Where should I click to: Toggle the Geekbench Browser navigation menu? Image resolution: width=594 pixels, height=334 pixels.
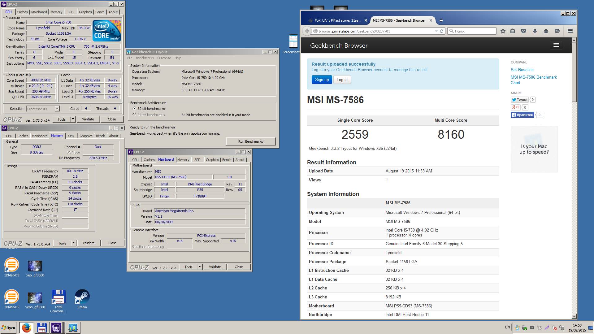pyautogui.click(x=556, y=45)
